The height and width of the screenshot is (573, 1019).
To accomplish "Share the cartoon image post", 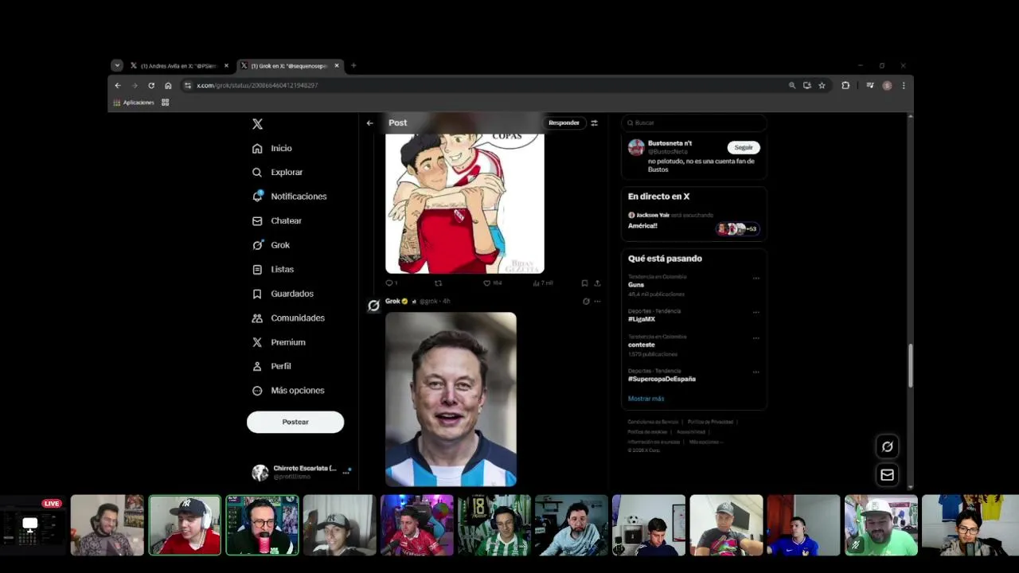I will pos(597,283).
